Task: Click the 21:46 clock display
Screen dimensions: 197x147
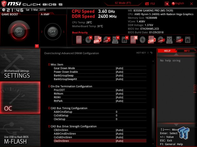Action: tap(15, 10)
